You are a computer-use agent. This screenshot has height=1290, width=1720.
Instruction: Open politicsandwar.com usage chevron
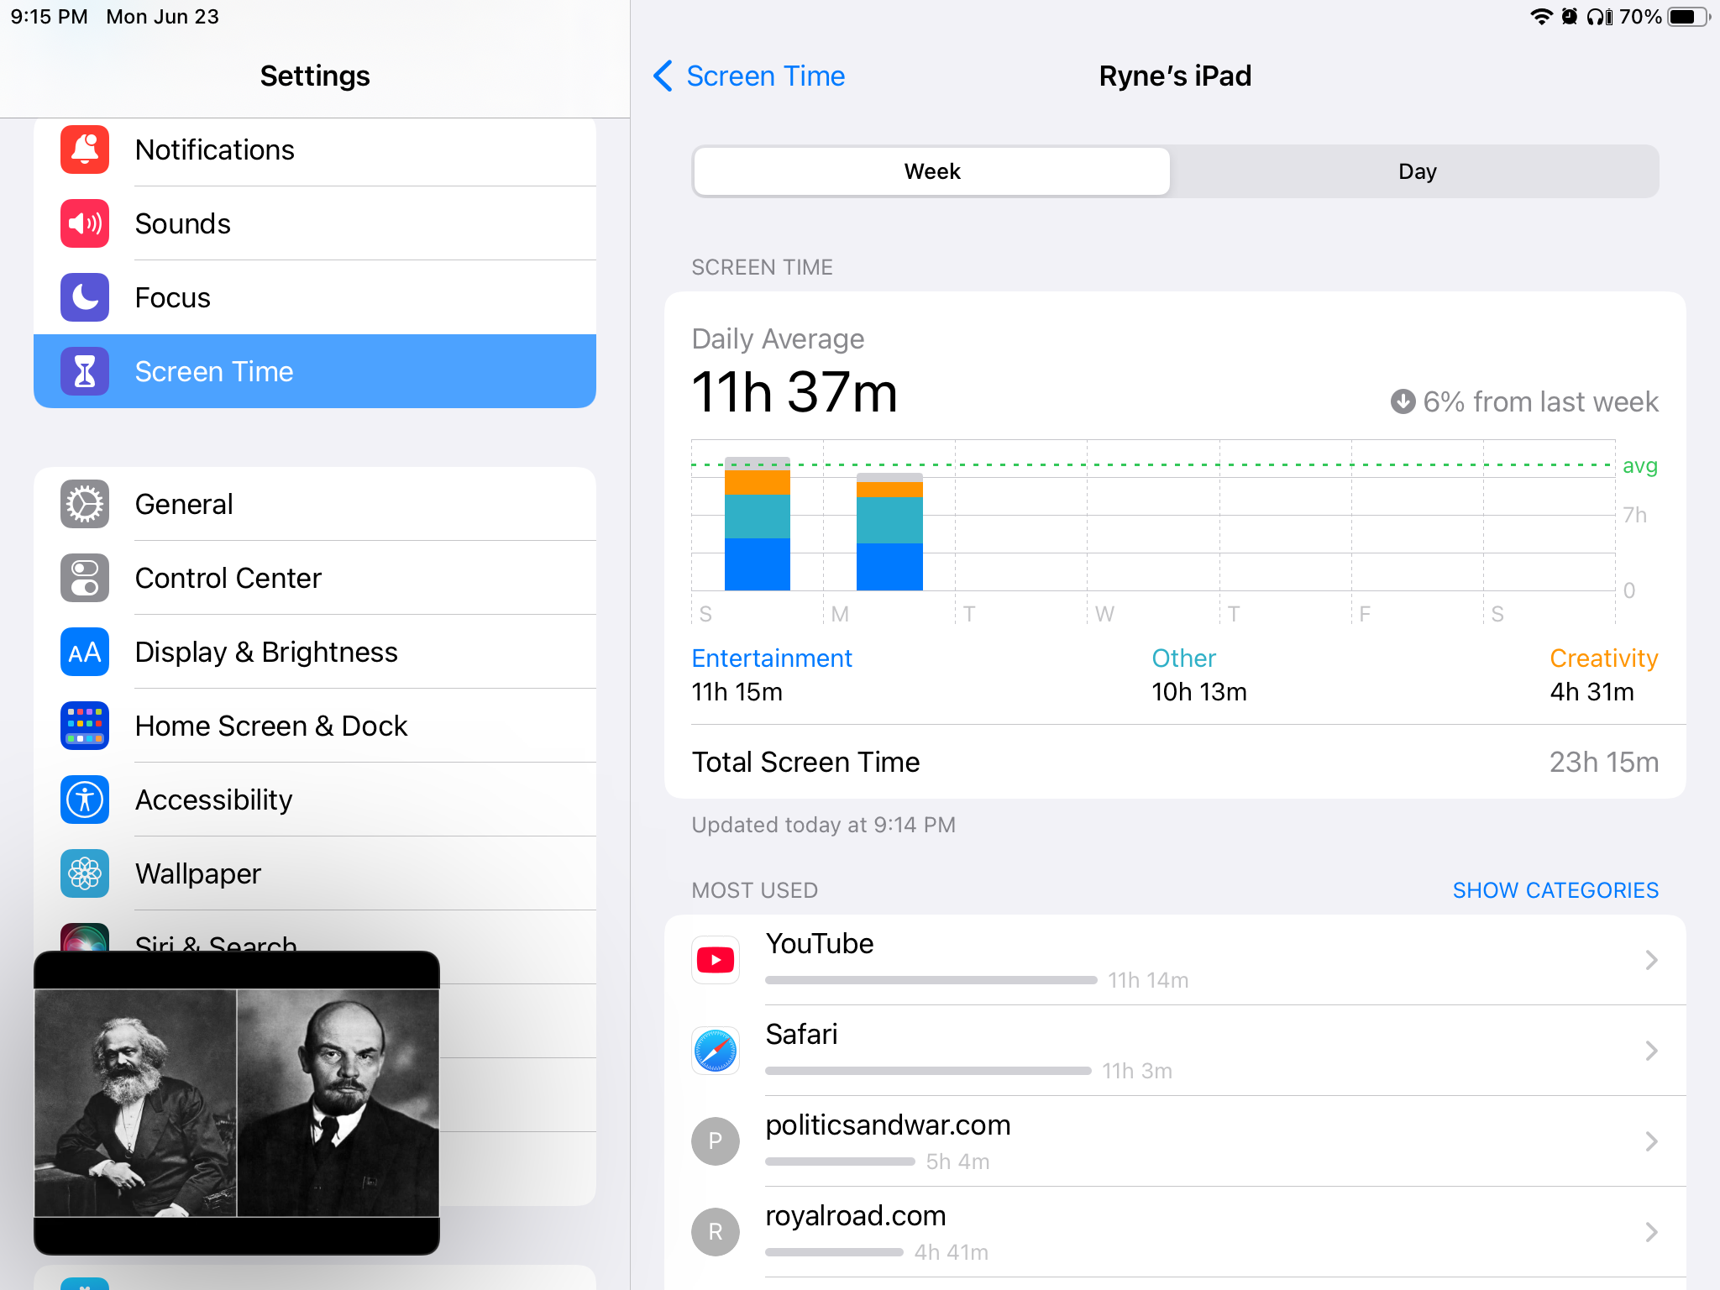pyautogui.click(x=1650, y=1141)
